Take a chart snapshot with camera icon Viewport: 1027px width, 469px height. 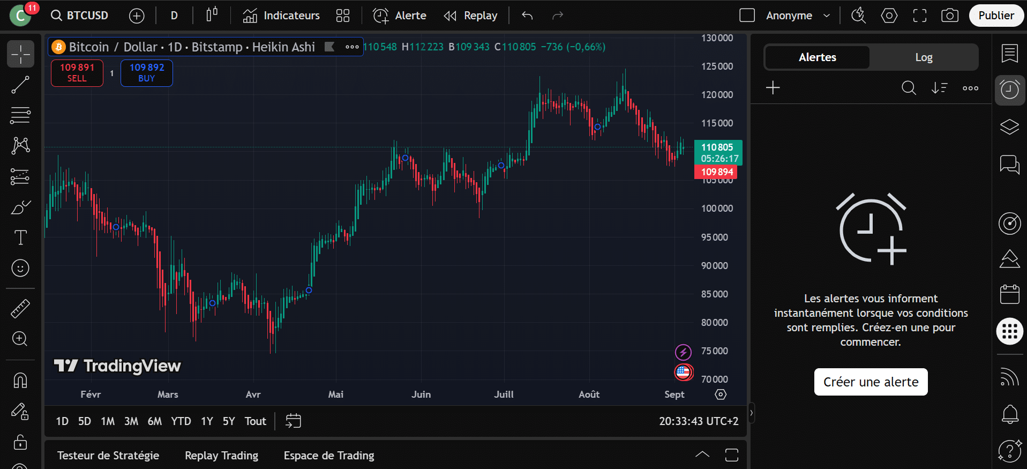(950, 16)
